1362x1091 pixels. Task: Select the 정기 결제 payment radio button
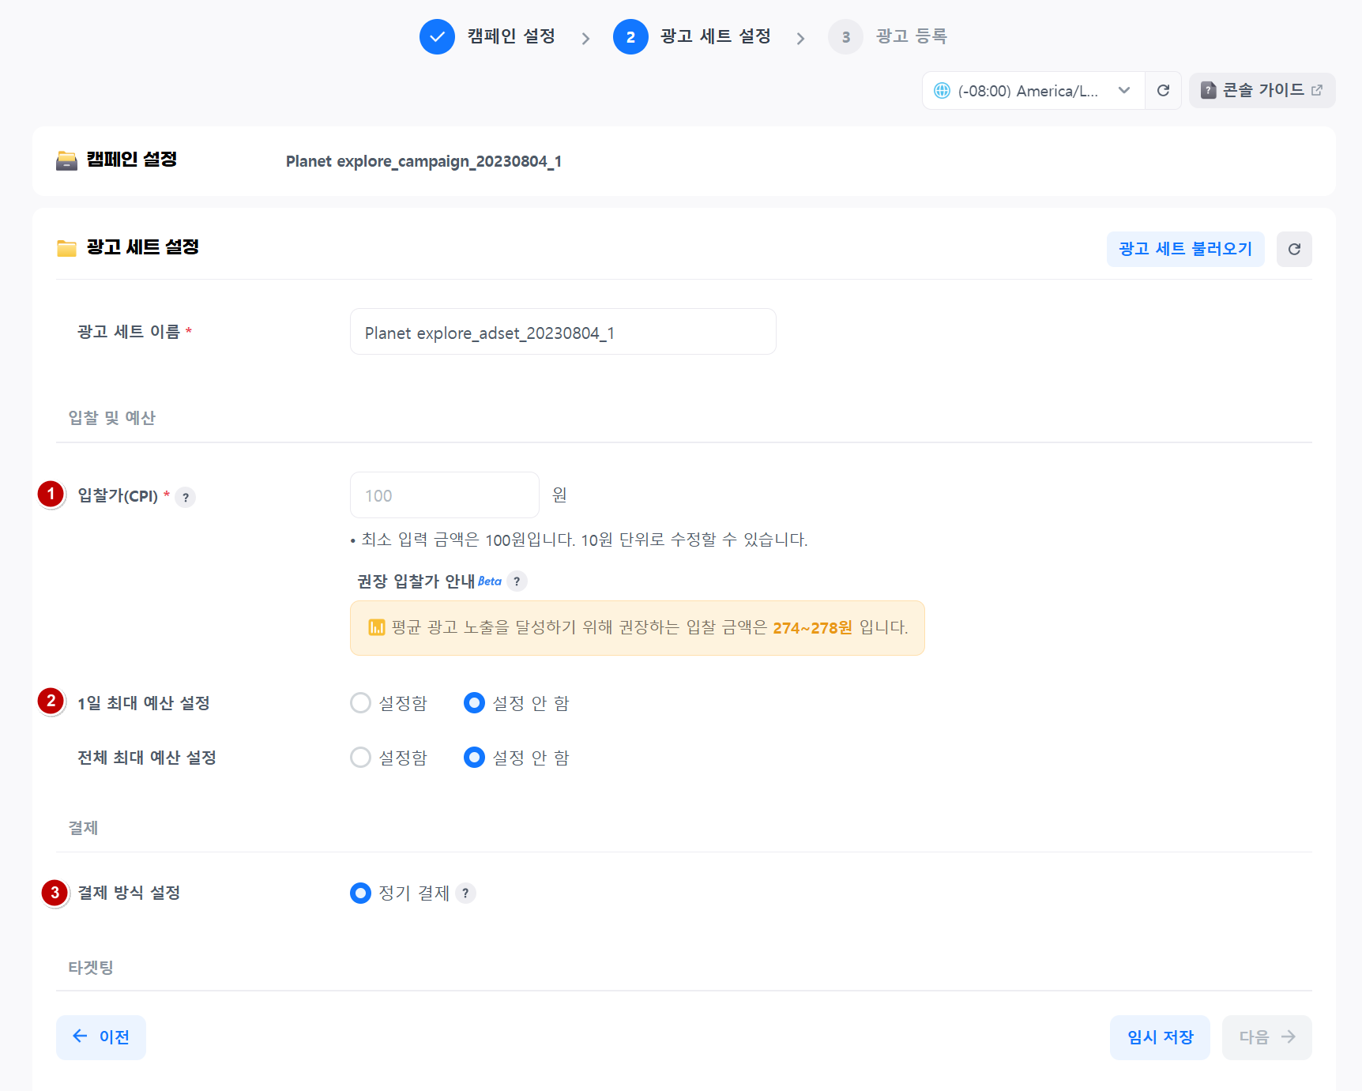tap(361, 893)
